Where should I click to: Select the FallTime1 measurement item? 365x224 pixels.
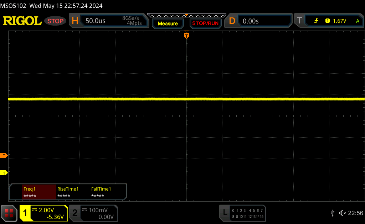pos(101,192)
